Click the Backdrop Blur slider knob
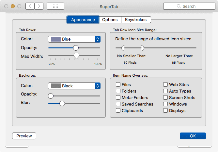 click(x=62, y=103)
